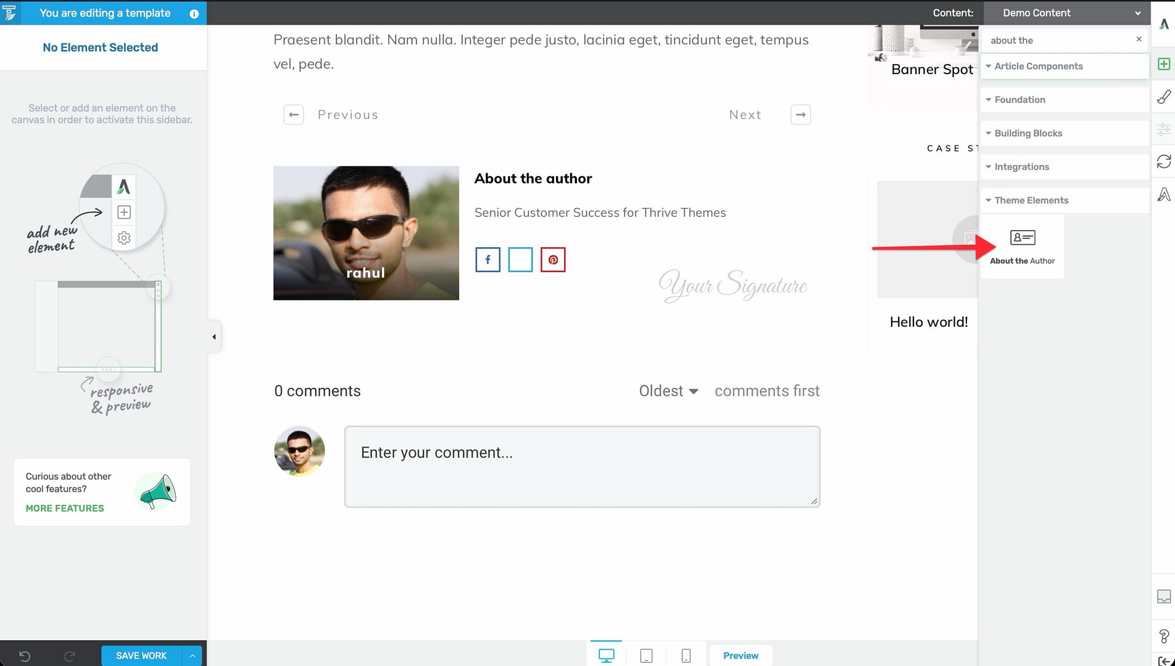Click the green add element plus icon
The image size is (1175, 666).
pos(1164,64)
